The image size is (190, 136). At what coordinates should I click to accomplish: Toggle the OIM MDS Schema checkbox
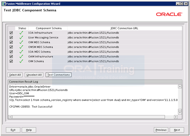coord(11,42)
